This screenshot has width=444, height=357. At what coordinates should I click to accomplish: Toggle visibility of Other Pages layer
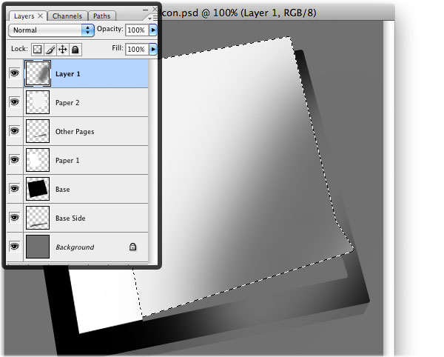pyautogui.click(x=15, y=131)
